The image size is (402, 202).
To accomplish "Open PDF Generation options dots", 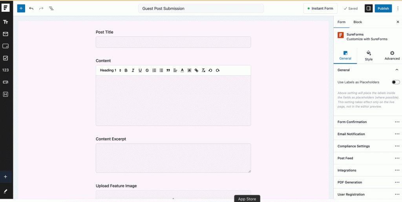I will pos(397,182).
